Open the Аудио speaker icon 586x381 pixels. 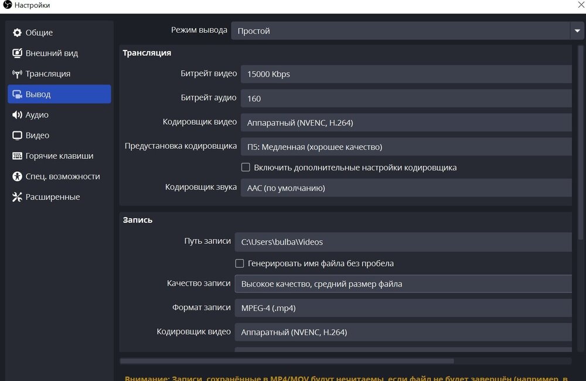coord(17,115)
